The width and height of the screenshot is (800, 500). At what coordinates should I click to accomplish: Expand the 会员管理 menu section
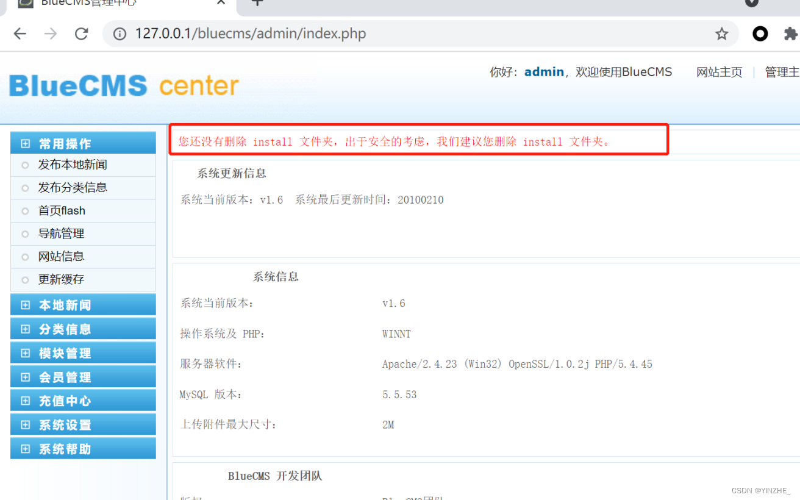tap(83, 377)
